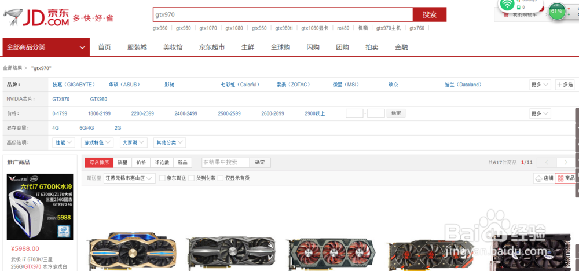
Task: Check the 货到付款 checkbox
Action: click(x=191, y=178)
